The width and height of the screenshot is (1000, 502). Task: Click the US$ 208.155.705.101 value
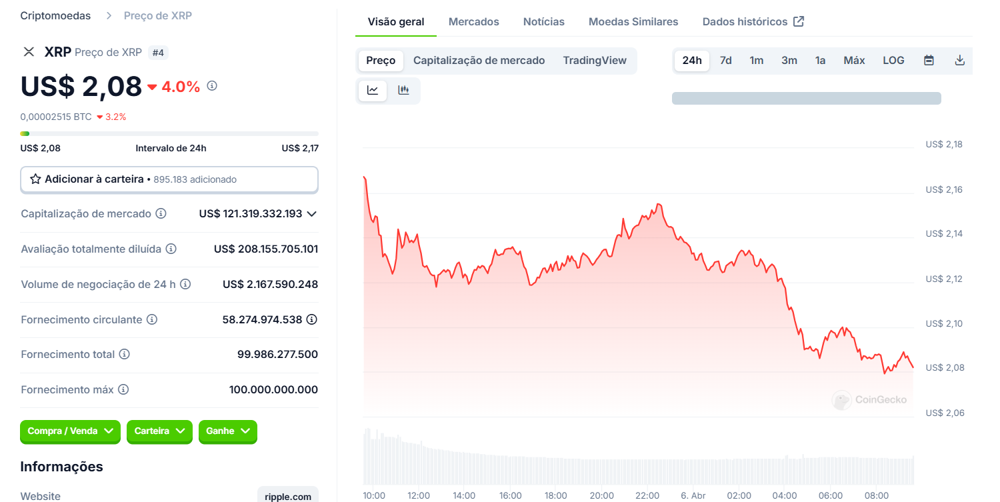[x=266, y=249]
